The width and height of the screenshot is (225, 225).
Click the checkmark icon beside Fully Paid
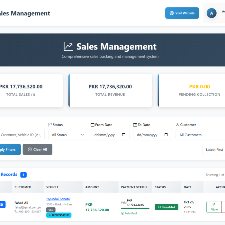point(122,213)
